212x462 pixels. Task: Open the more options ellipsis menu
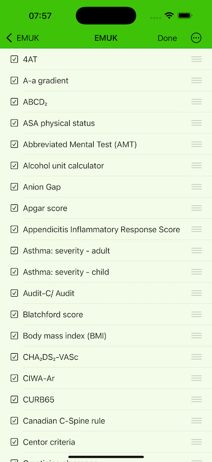pyautogui.click(x=196, y=38)
